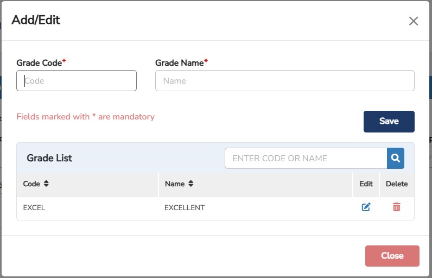Select the EXCEL code cell
The image size is (432, 278).
[34, 207]
